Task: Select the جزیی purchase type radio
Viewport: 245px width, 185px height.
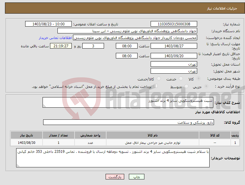Action: click(x=206, y=86)
